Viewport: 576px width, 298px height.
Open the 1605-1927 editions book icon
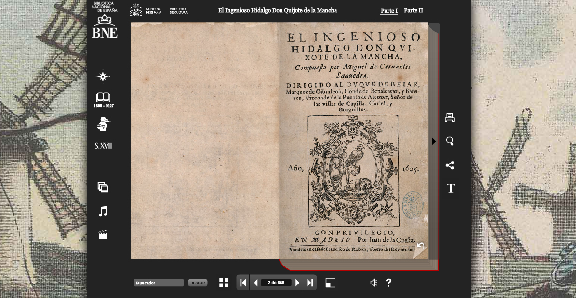coord(103,98)
